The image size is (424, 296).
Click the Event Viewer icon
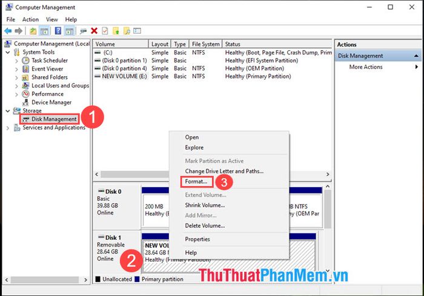pyautogui.click(x=25, y=69)
